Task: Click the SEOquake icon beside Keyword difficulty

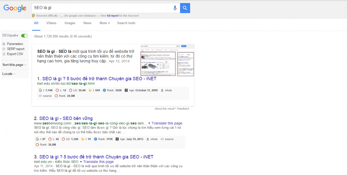Action: 33,16
